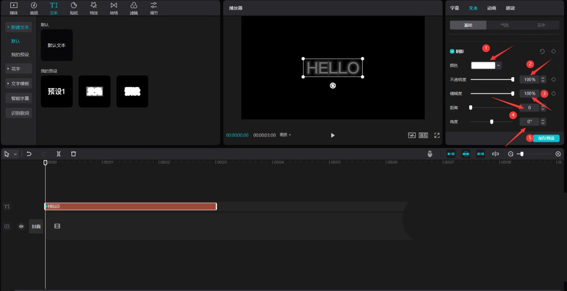
Task: Mute the main track audio
Action: pyautogui.click(x=21, y=226)
